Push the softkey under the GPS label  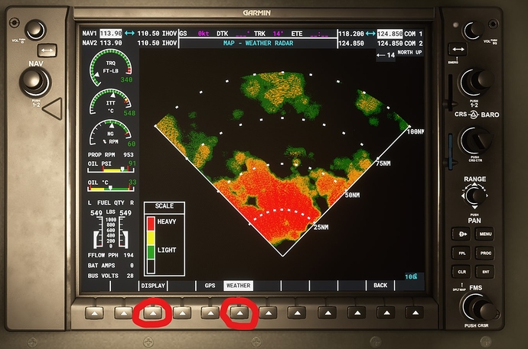tap(210, 313)
